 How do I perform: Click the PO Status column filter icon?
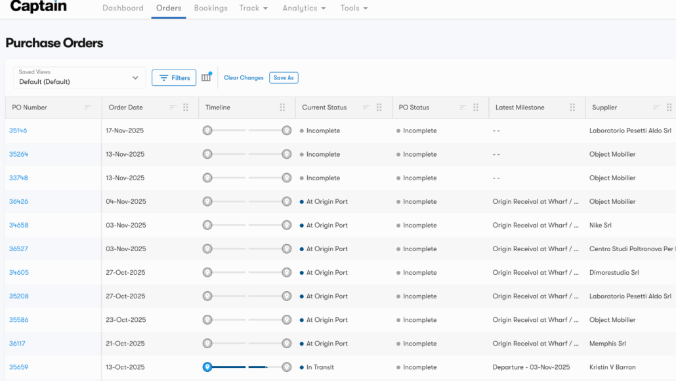(x=463, y=108)
